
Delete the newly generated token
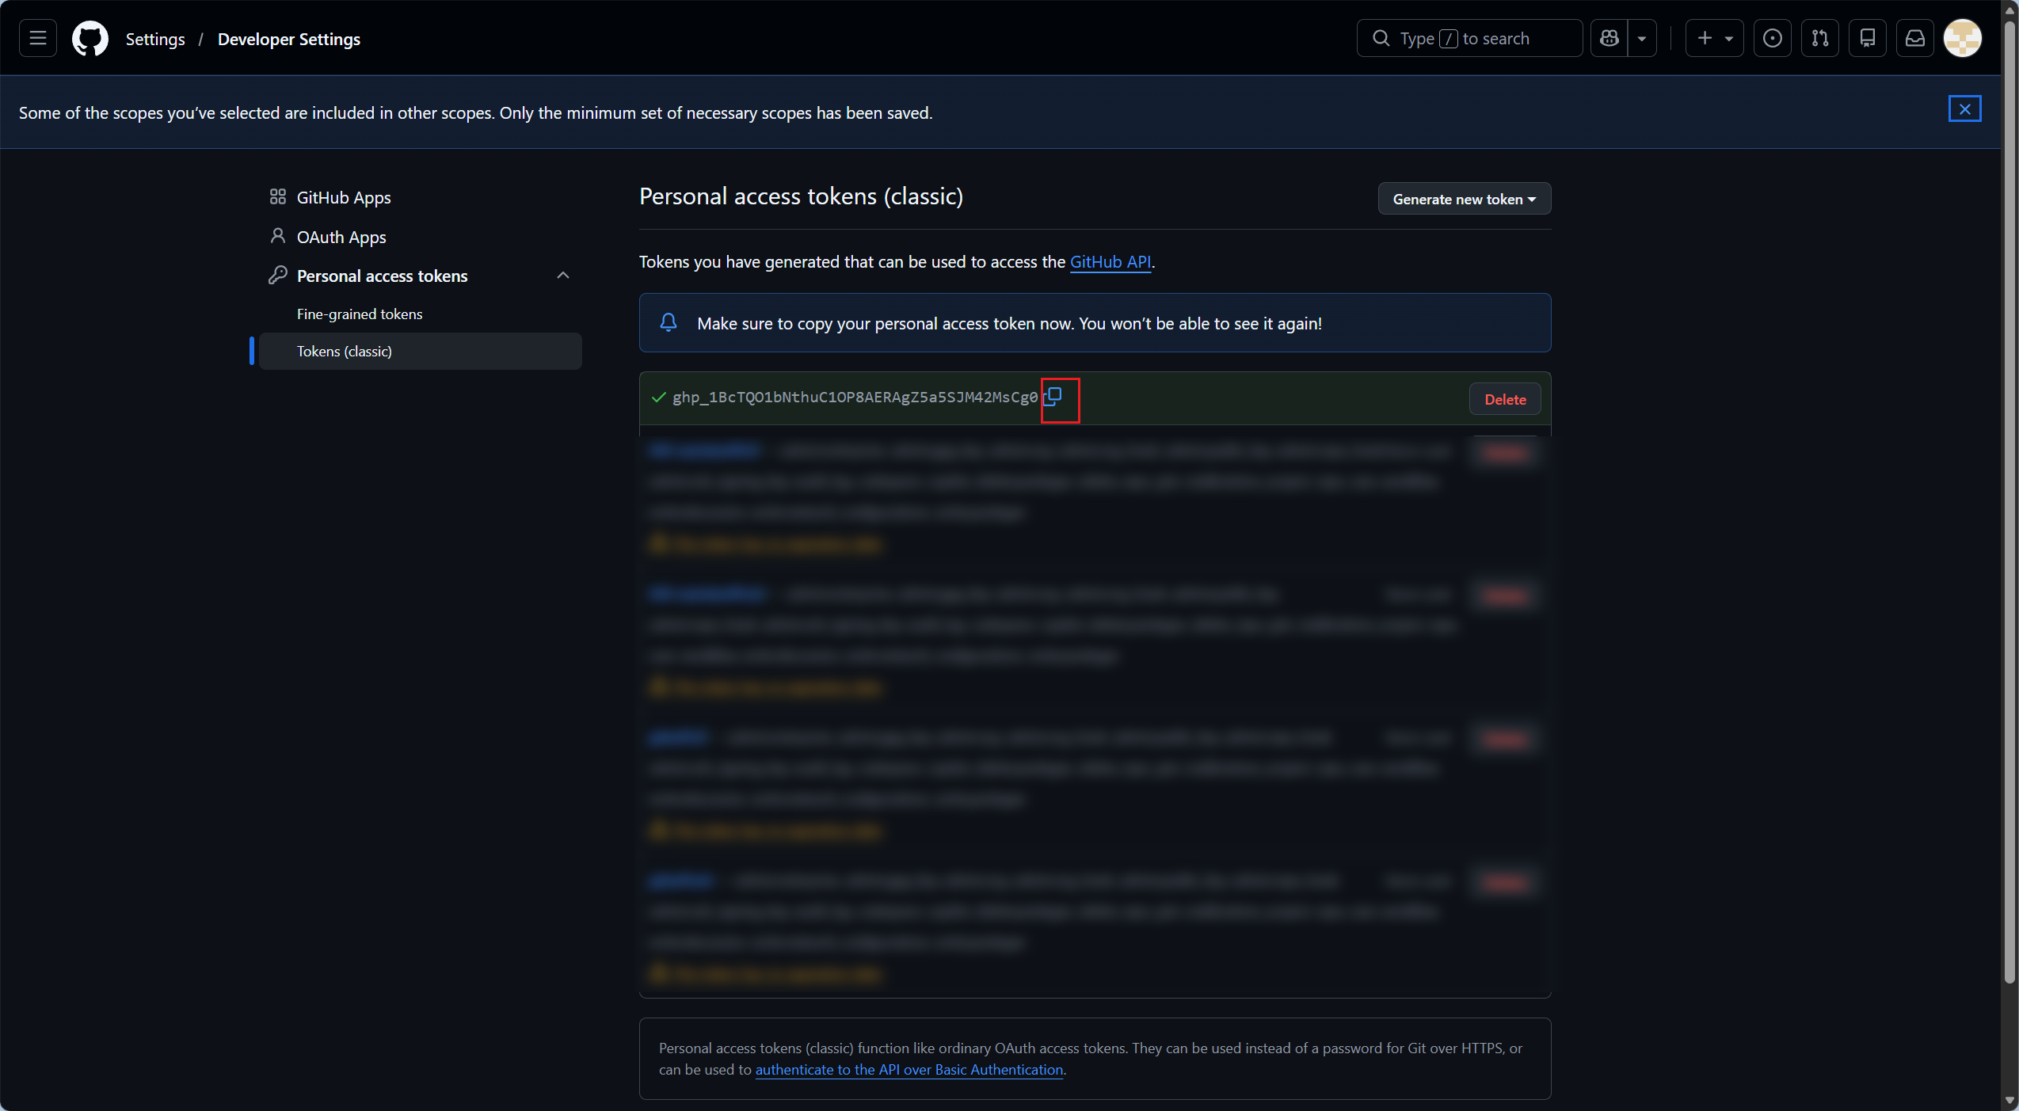(x=1505, y=399)
